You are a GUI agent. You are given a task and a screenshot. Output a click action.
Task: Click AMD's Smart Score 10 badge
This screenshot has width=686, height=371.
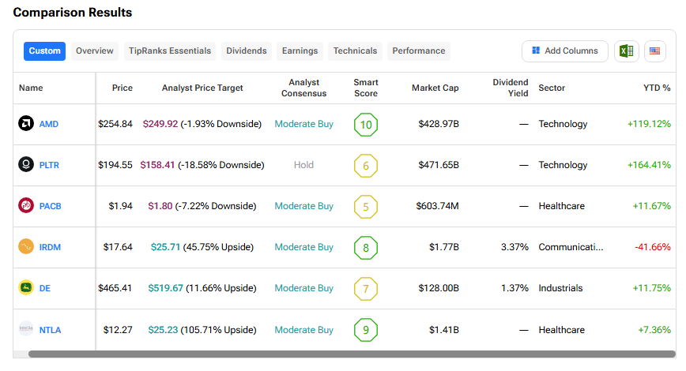click(x=366, y=124)
